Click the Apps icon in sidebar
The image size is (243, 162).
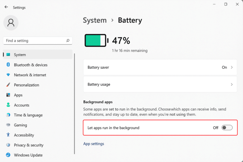[x=8, y=95]
